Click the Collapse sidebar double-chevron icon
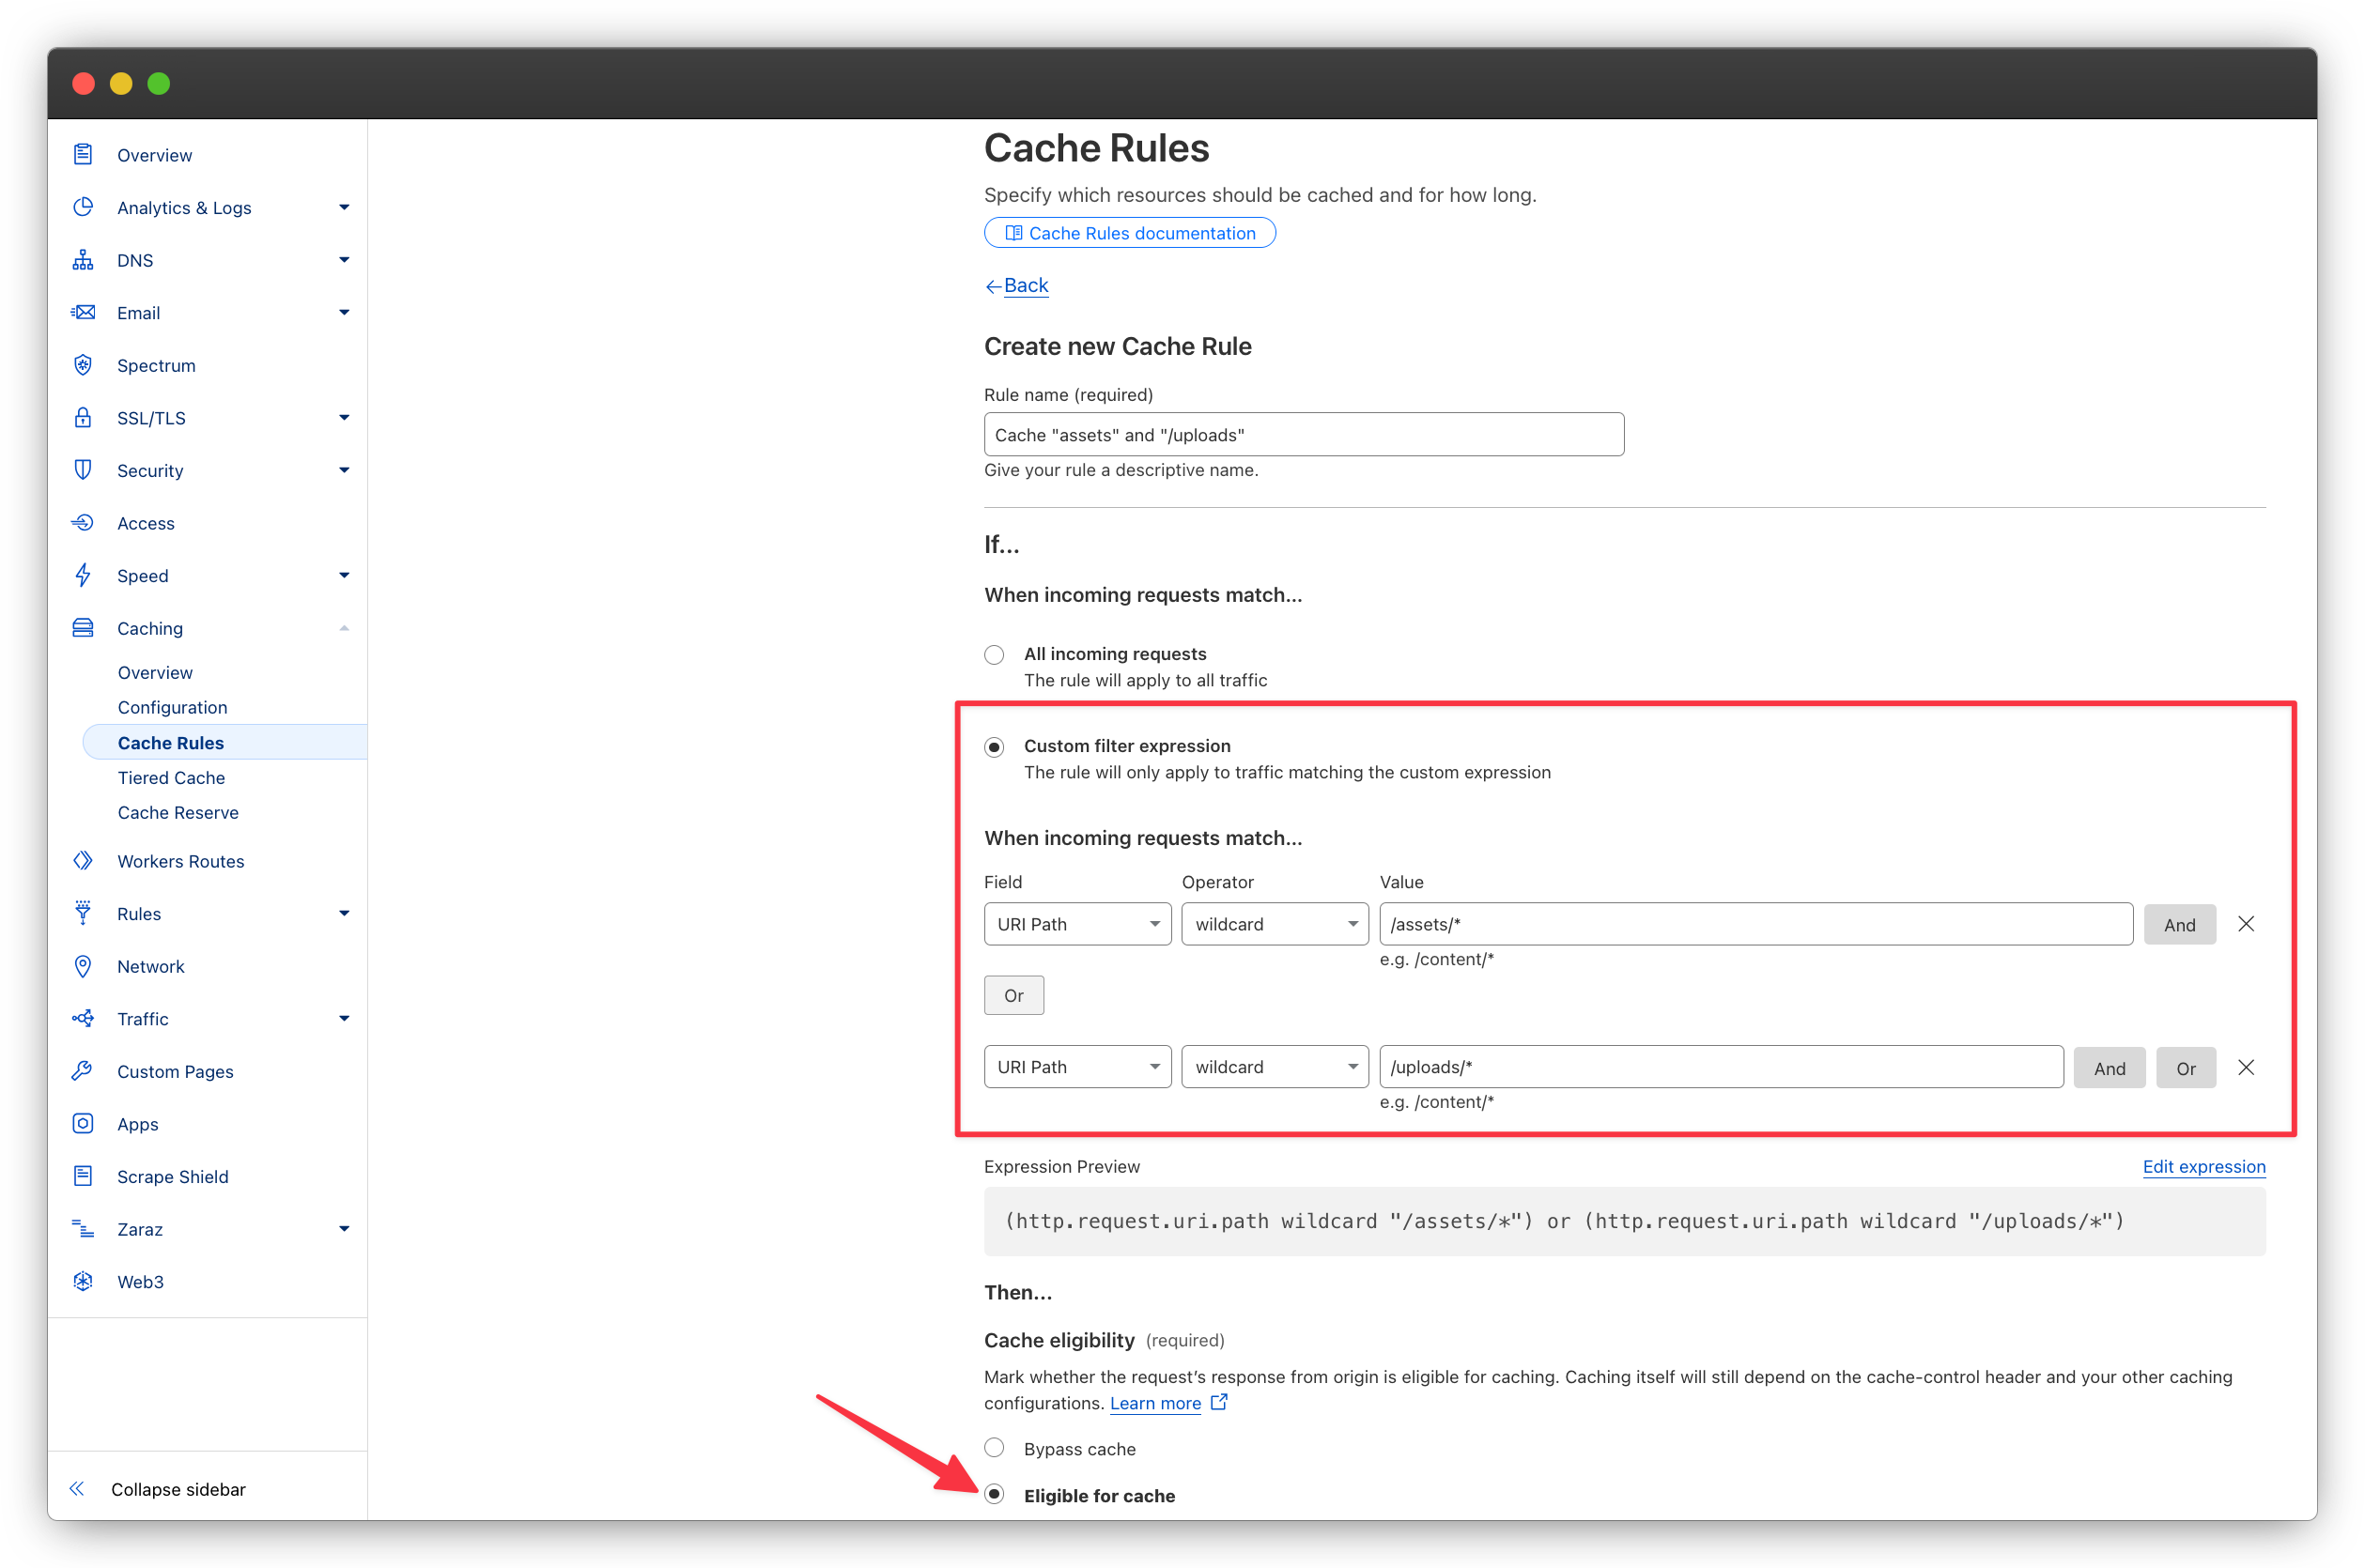 tap(77, 1489)
